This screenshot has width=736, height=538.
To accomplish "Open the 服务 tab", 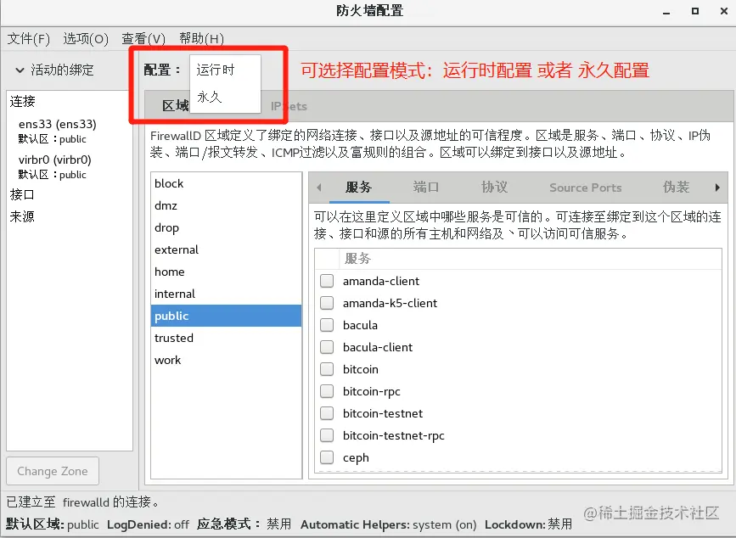I will [359, 188].
